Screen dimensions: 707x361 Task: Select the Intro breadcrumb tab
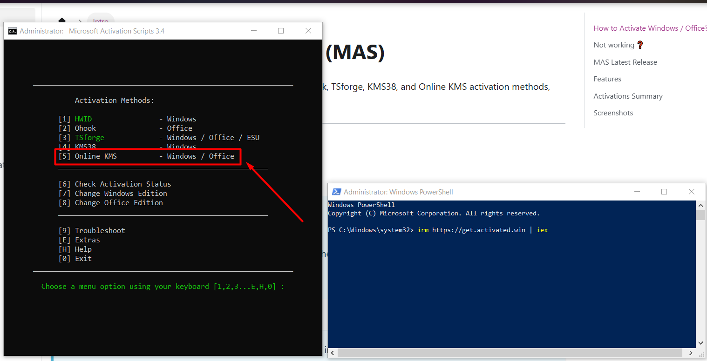coord(101,21)
